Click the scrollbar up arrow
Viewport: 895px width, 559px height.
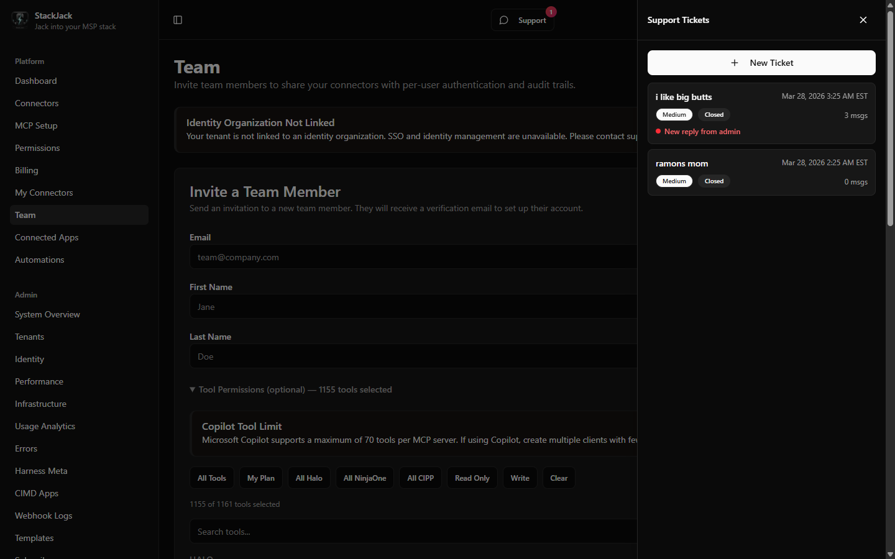click(890, 4)
